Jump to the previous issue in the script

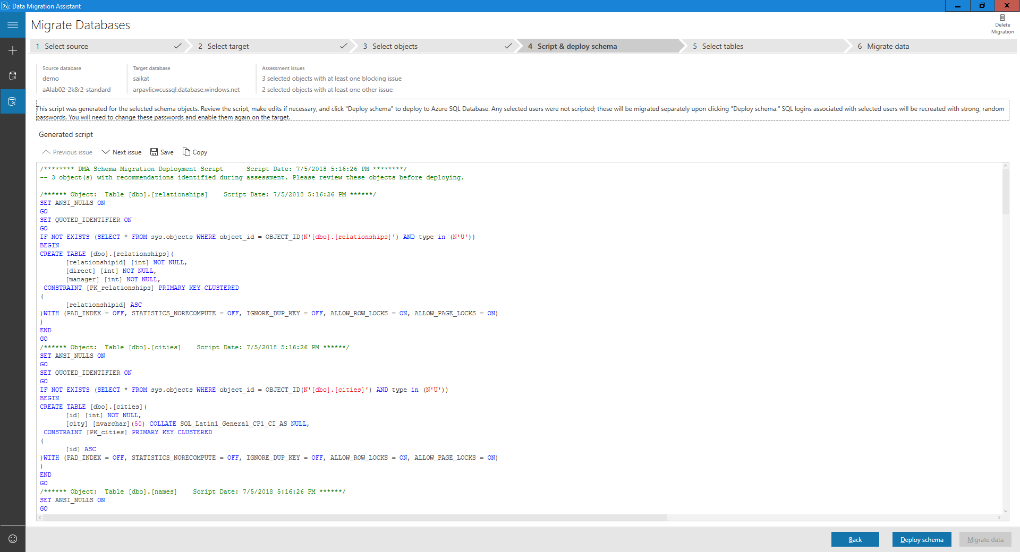tap(67, 152)
